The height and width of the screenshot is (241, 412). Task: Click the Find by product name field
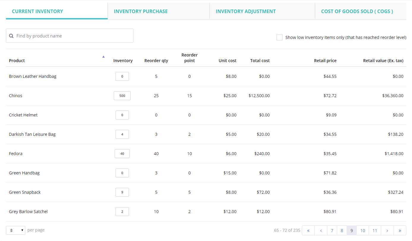point(73,36)
